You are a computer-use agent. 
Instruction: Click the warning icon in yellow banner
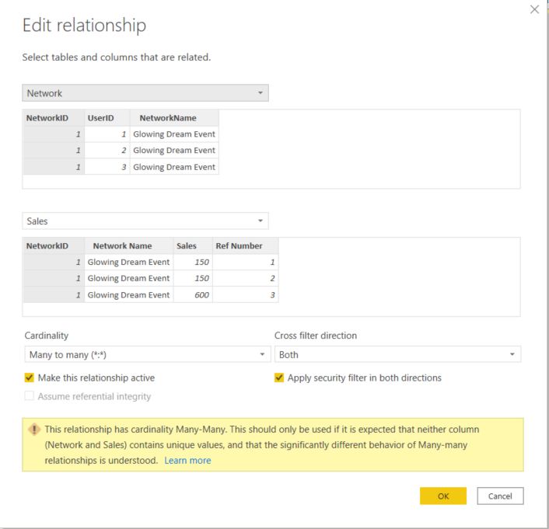[34, 430]
